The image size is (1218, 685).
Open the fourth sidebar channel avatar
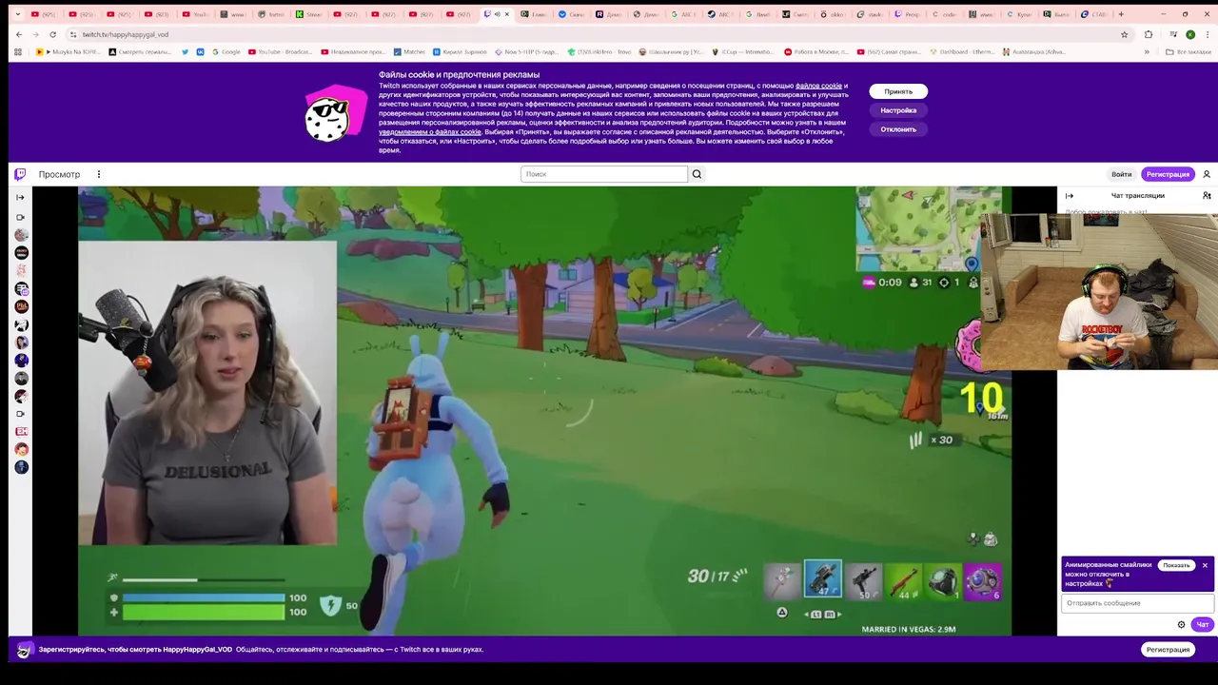[x=21, y=288]
